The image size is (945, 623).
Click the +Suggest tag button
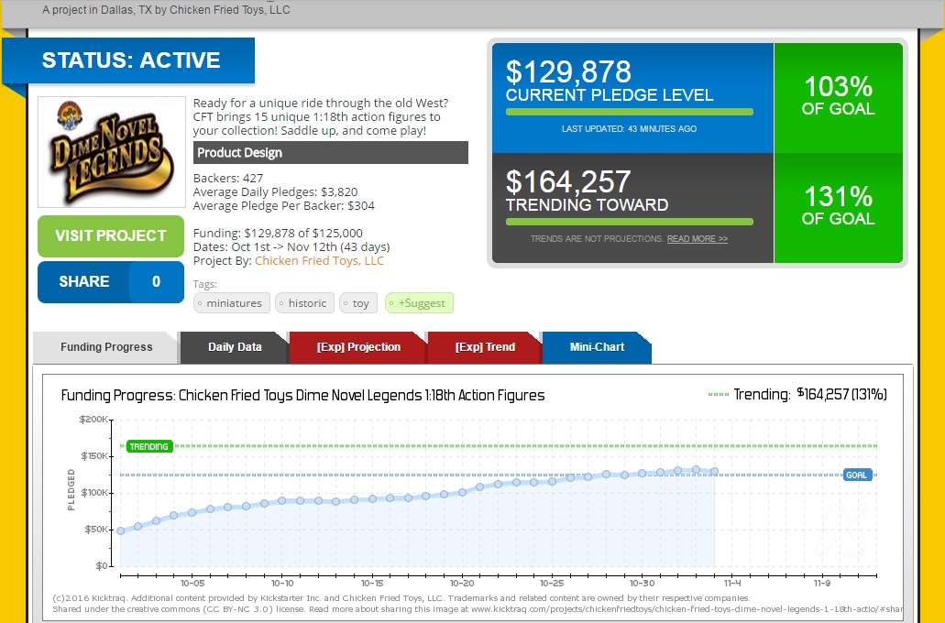pos(419,303)
